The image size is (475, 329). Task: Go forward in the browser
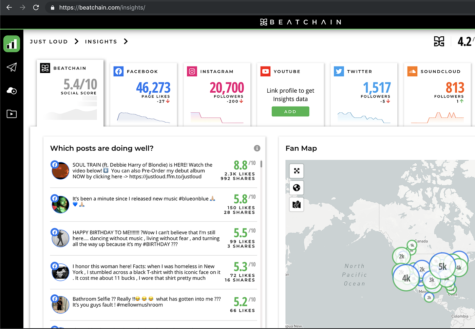pos(22,7)
